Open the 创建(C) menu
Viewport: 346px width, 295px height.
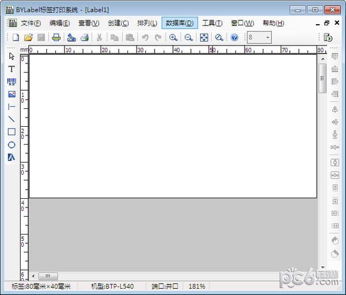coord(118,23)
